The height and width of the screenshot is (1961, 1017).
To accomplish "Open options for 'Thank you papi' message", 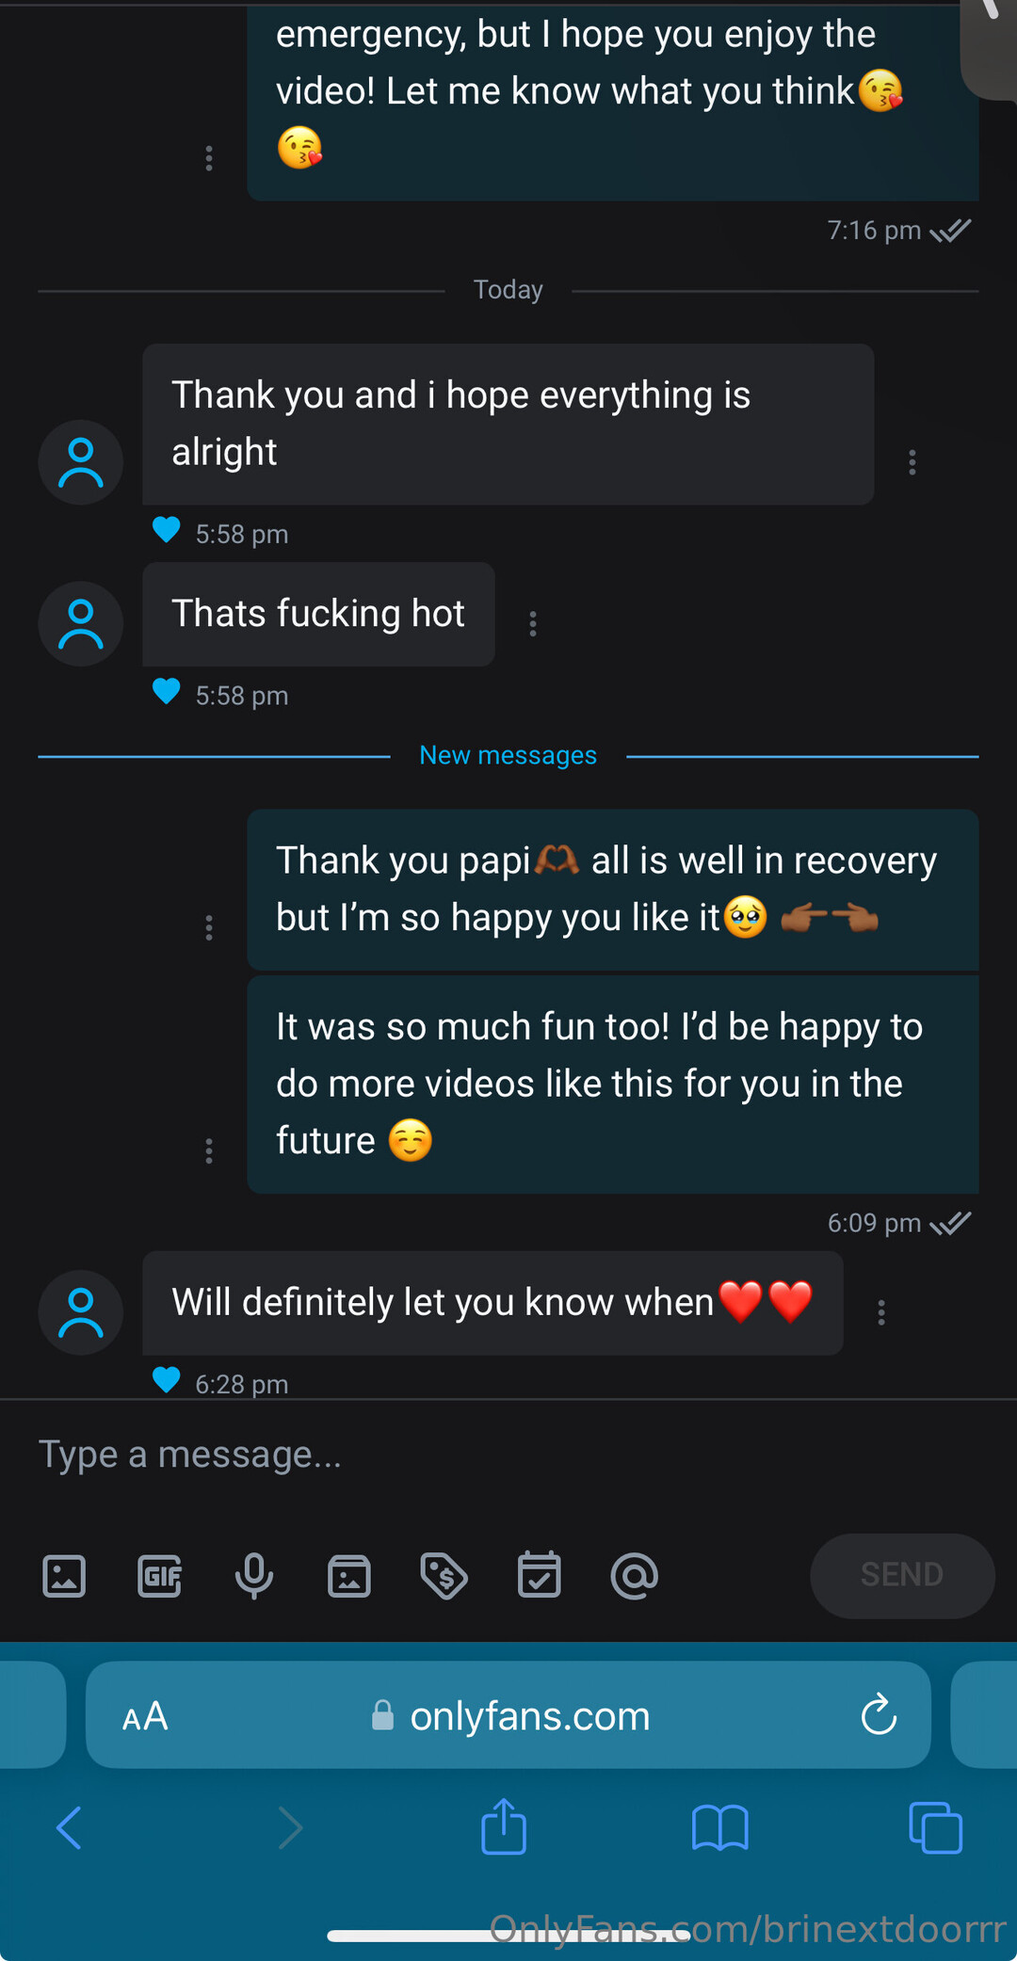I will pos(209,928).
